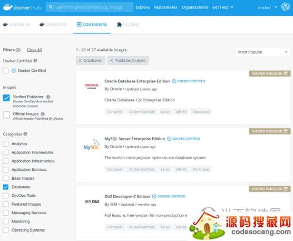Click the Databases tag on Oracle card
The height and width of the screenshot is (241, 293).
201,112
